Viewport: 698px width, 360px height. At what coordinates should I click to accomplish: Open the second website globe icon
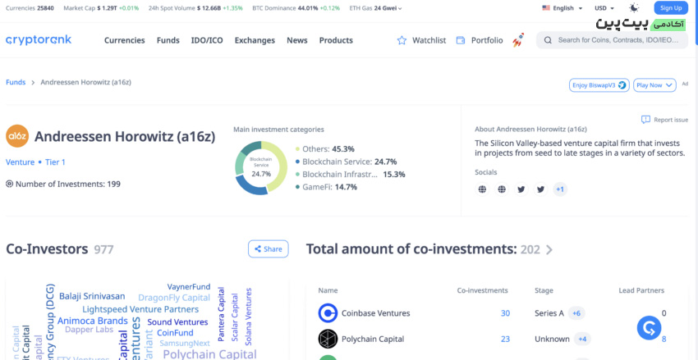(502, 189)
